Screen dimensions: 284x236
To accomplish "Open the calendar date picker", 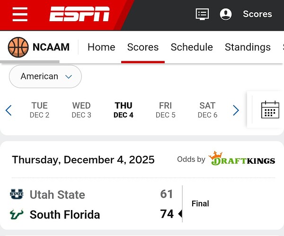I will click(x=270, y=110).
